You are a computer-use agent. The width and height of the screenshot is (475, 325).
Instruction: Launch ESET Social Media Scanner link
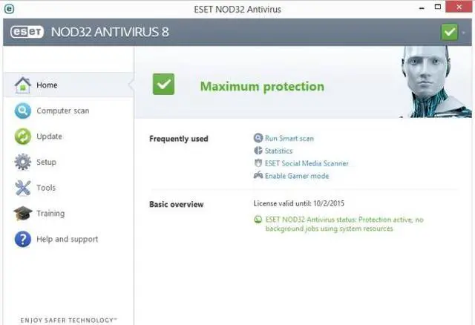[x=306, y=163]
